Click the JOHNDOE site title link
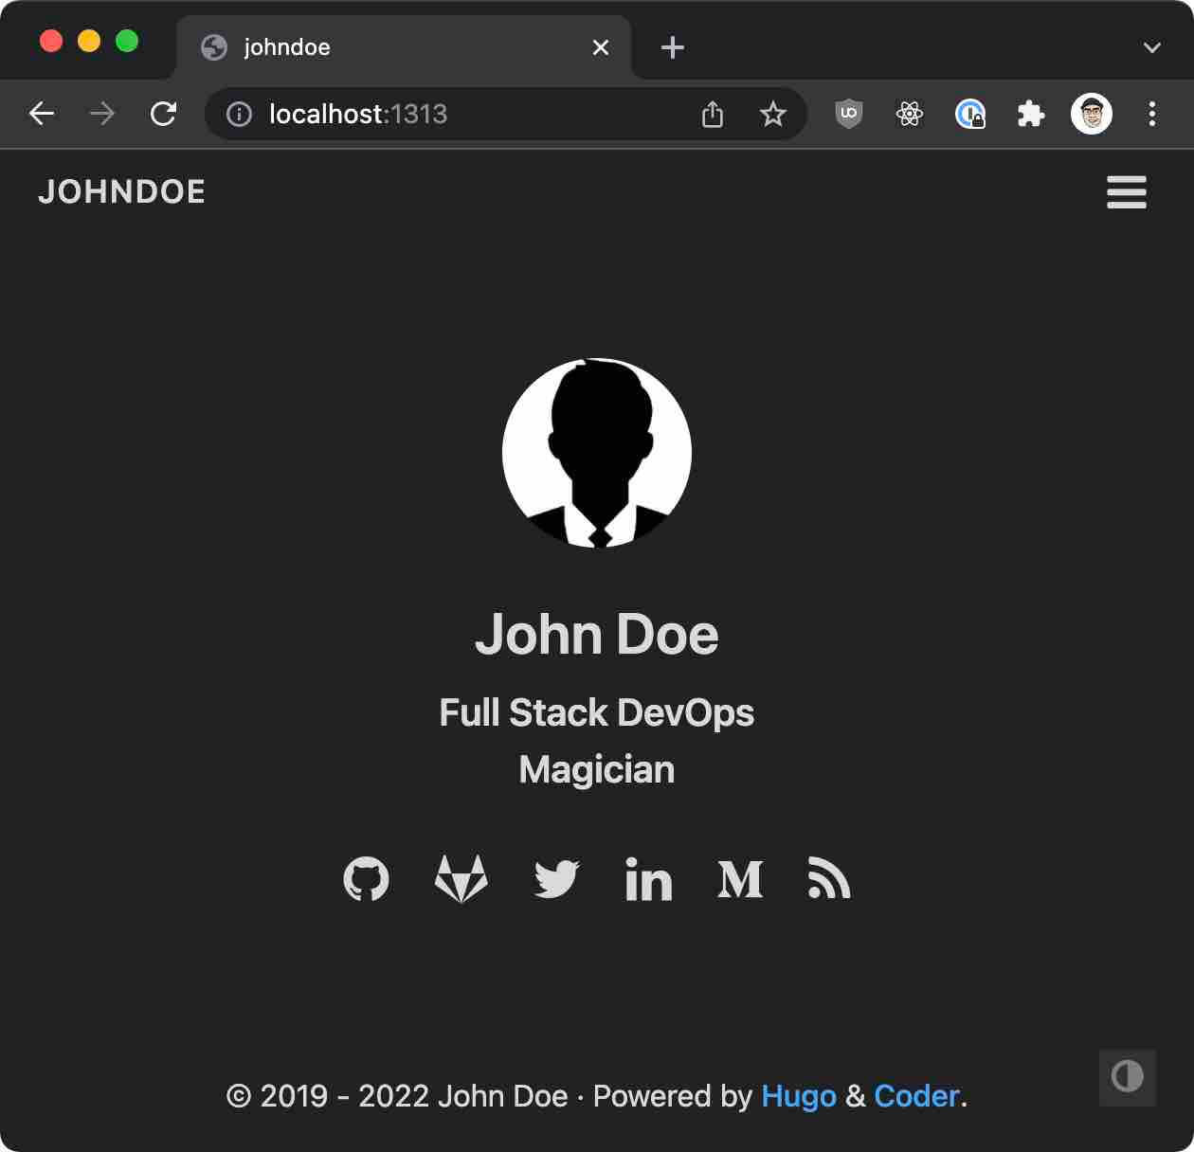This screenshot has height=1152, width=1194. click(x=121, y=192)
